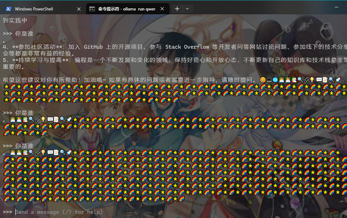Click 'Stack Overflow' in the output

pos(187,47)
